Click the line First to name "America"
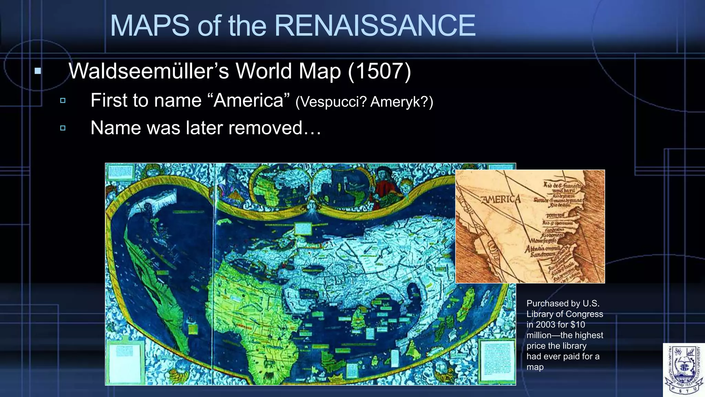 tap(190, 101)
